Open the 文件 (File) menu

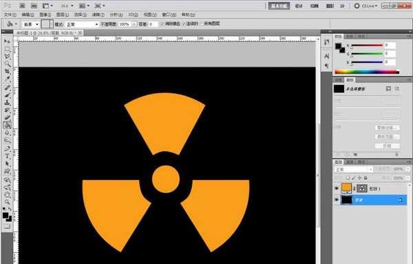[x=10, y=14]
